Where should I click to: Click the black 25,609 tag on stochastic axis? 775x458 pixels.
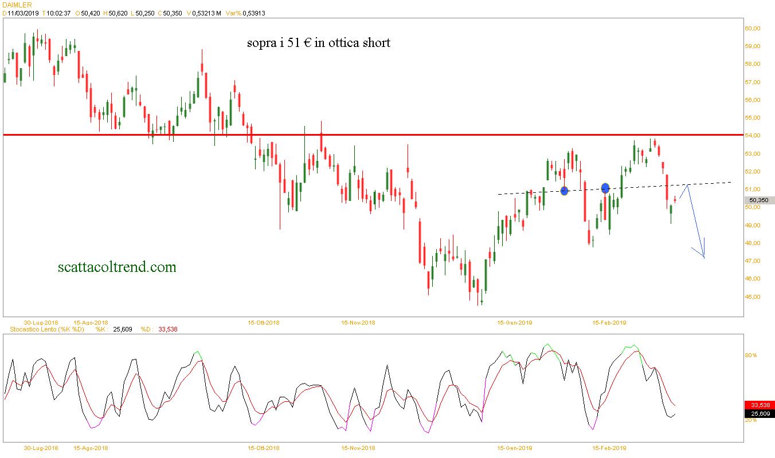tap(760, 413)
